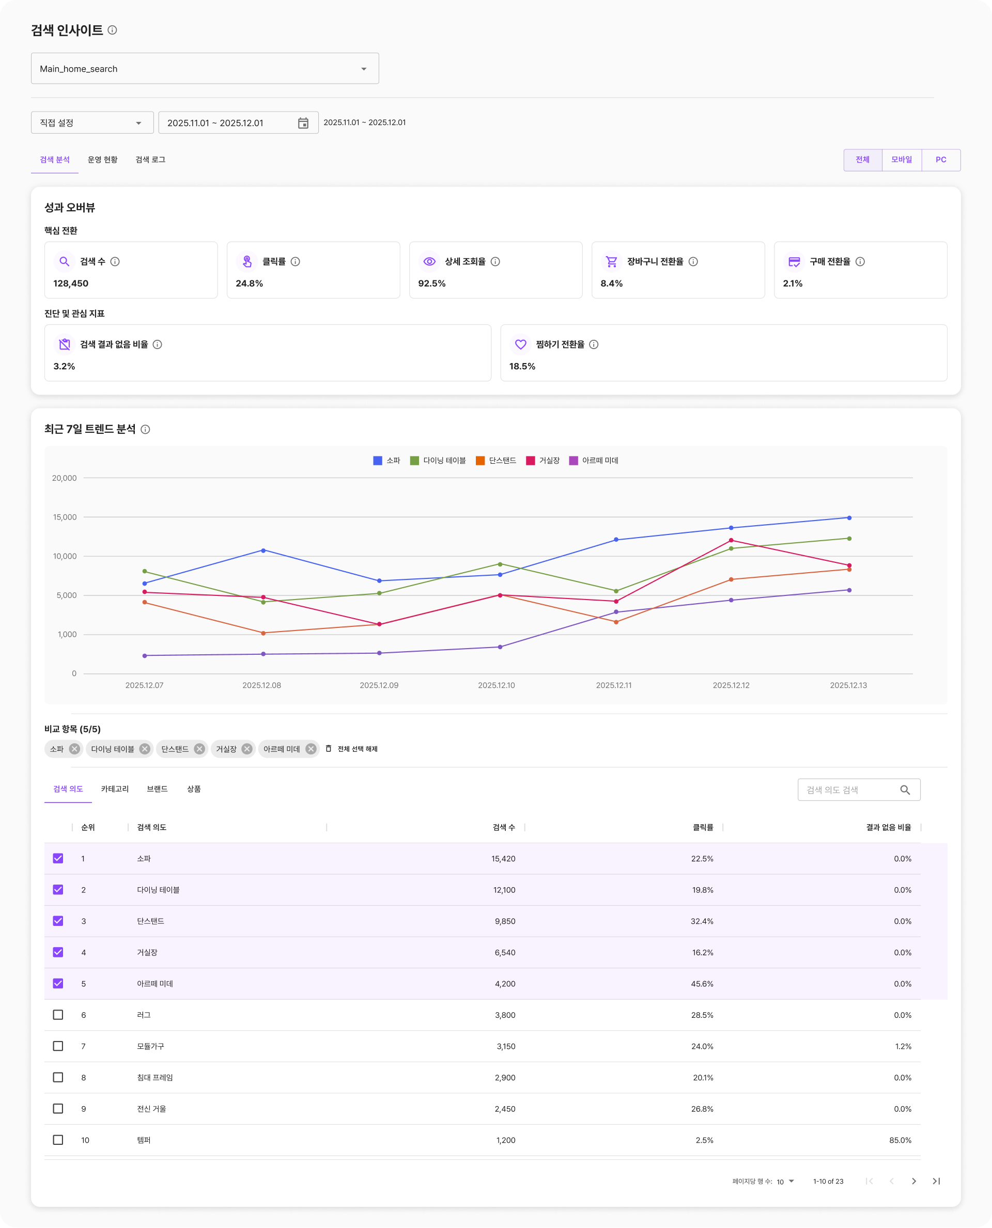Go to next page arrow in pagination
Viewport: 992px width, 1228px height.
[913, 1181]
